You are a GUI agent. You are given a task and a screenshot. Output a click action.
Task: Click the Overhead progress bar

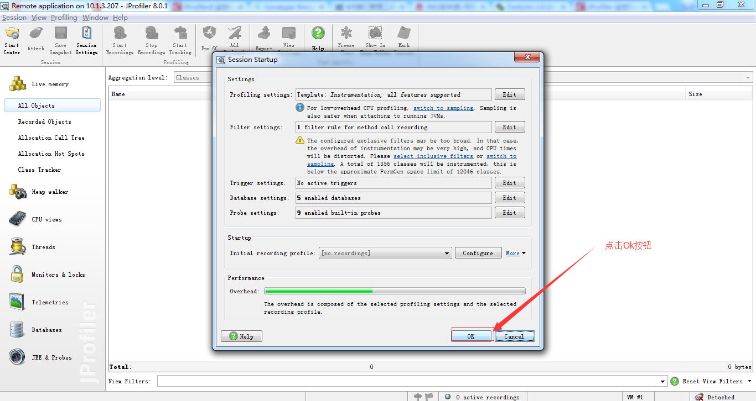point(395,291)
